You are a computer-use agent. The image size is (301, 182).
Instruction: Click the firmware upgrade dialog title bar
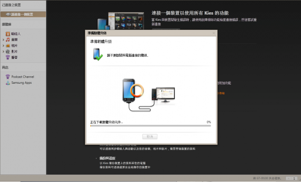pyautogui.click(x=151, y=33)
